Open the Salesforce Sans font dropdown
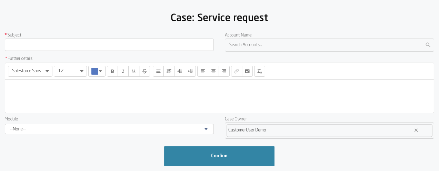Image resolution: width=439 pixels, height=171 pixels. (x=30, y=71)
